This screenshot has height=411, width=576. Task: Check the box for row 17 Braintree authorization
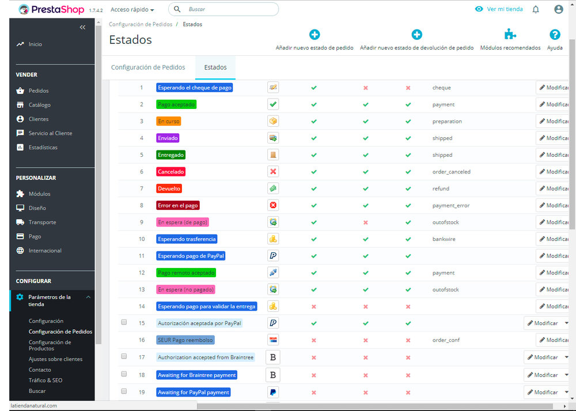coord(124,356)
